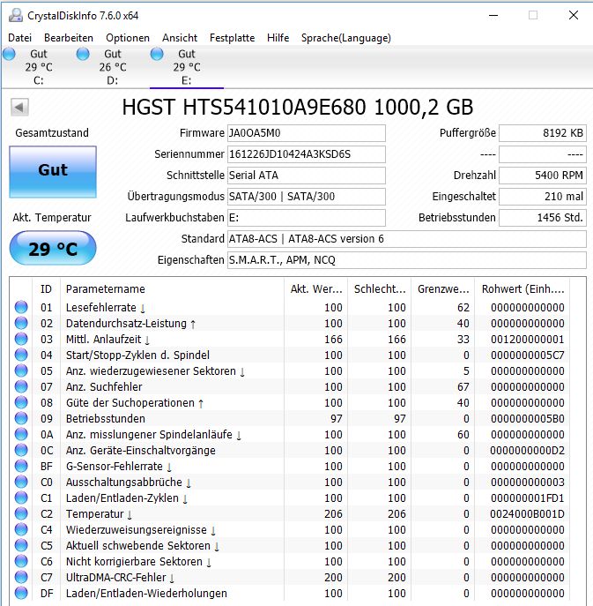Select the drive E: tab
Screen dimensions: 593x606
click(x=187, y=67)
